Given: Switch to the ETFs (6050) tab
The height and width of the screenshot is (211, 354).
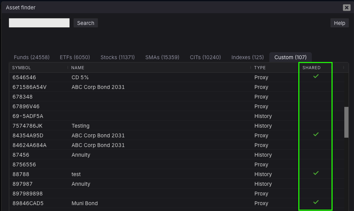Looking at the screenshot, I should click(x=75, y=57).
